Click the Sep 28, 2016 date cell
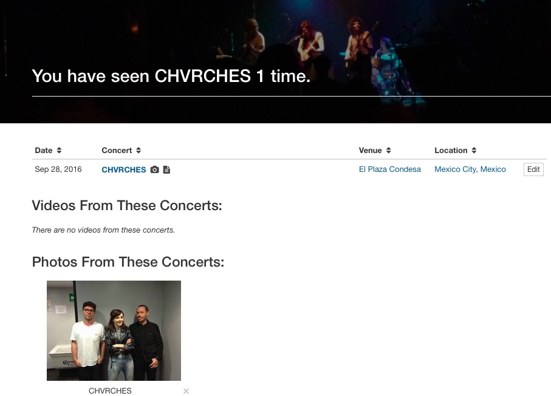 [58, 169]
